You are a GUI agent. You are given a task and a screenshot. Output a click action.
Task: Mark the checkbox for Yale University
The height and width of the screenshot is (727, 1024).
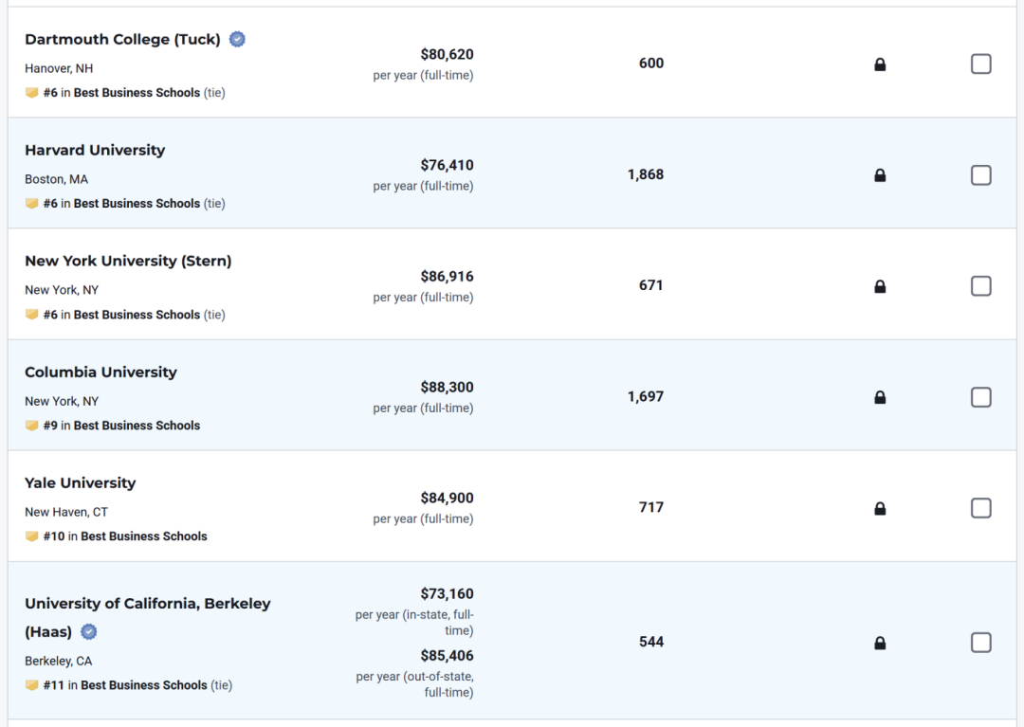(981, 508)
